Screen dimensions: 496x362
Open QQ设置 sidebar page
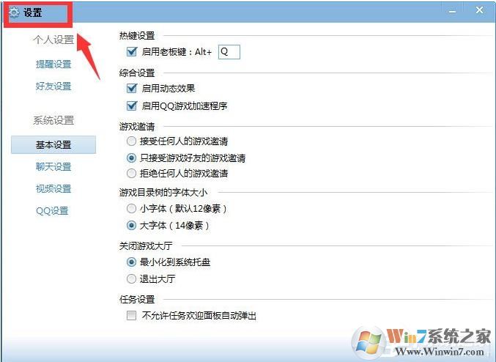coord(52,211)
